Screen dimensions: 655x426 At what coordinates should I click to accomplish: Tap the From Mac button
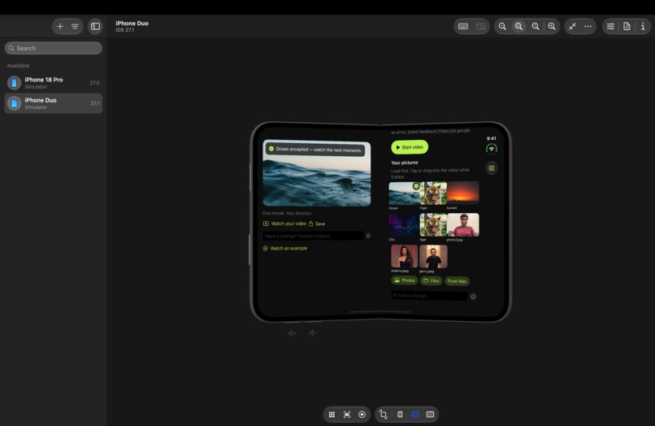pos(457,281)
